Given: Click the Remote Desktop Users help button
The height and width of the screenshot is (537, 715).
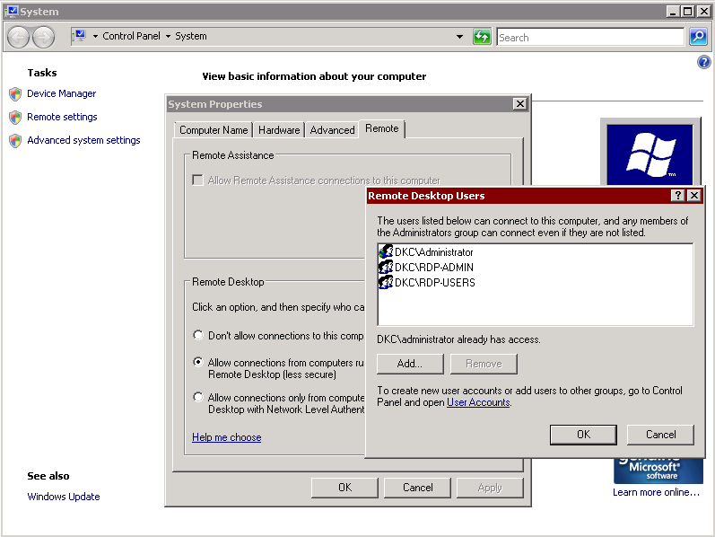Looking at the screenshot, I should [677, 196].
